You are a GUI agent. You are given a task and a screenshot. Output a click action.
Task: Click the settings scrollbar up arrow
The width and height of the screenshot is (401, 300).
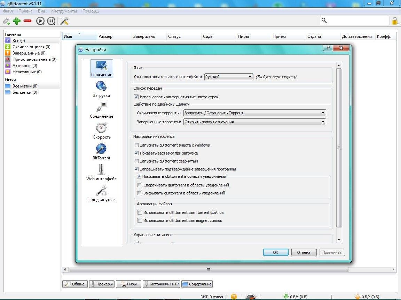pos(339,65)
